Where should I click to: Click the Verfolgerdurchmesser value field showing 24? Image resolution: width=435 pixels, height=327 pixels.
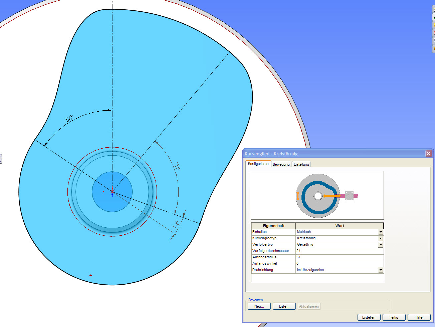point(339,251)
